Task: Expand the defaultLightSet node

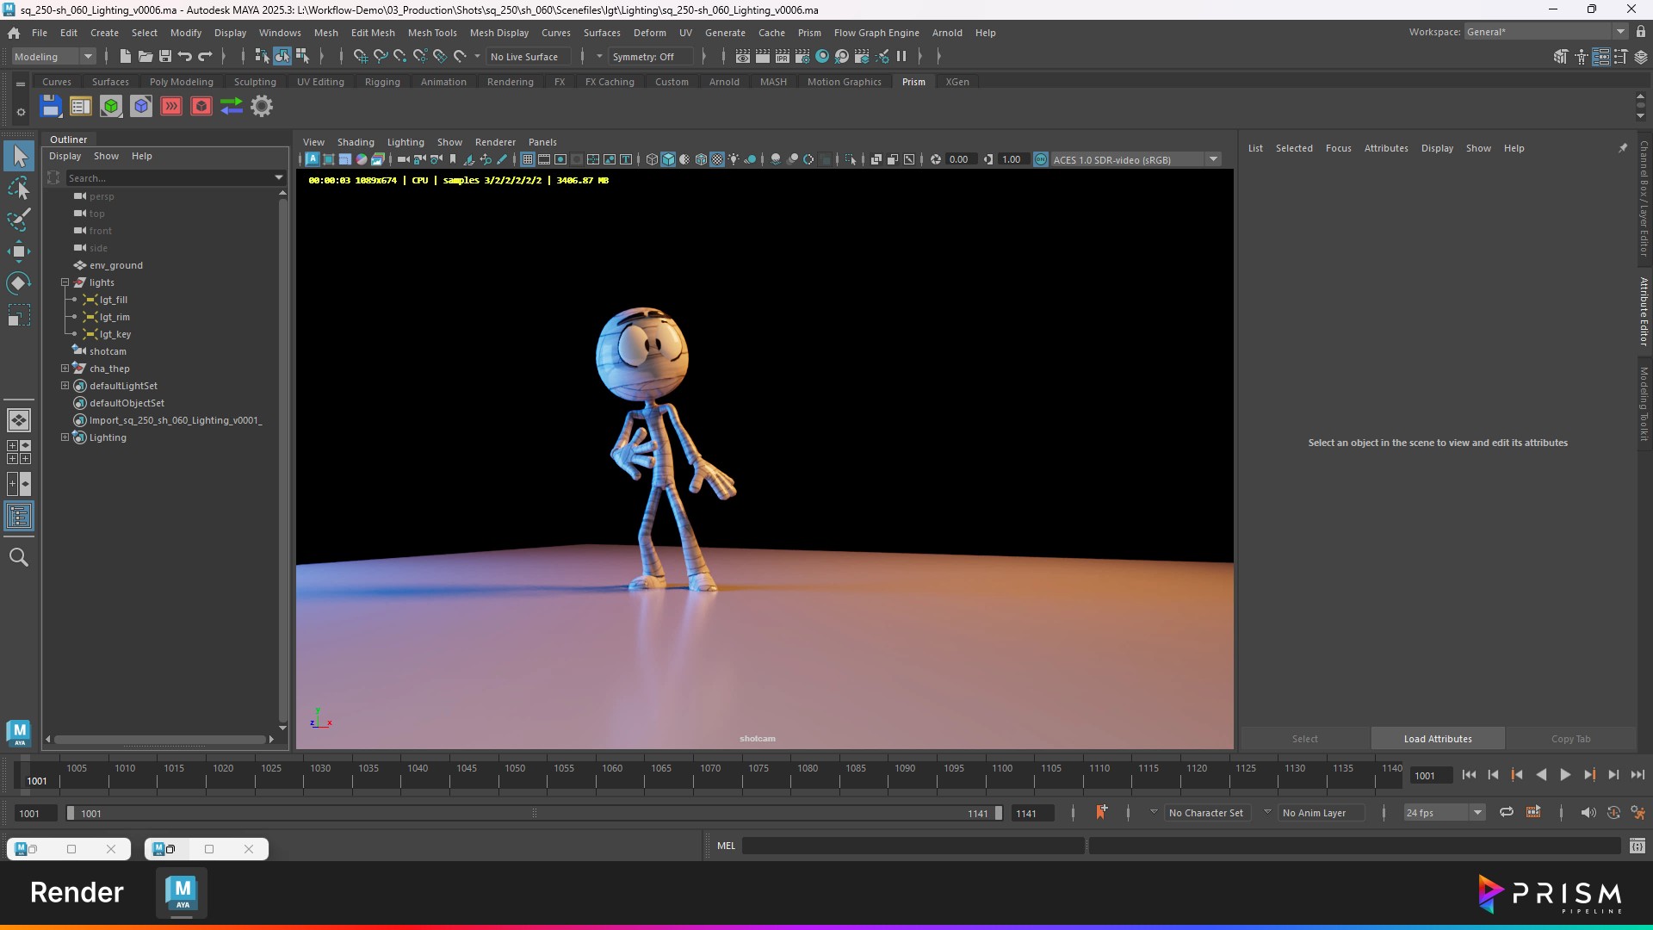Action: [x=65, y=386]
